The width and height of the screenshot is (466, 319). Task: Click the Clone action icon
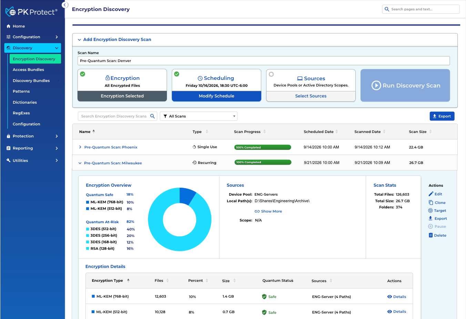click(431, 203)
